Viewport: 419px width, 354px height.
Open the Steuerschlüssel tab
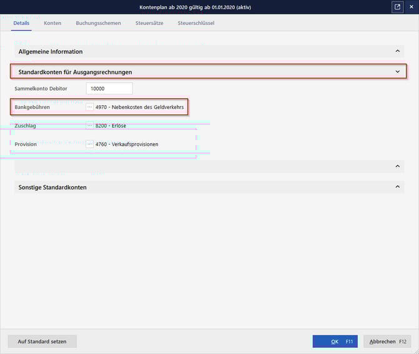(196, 23)
